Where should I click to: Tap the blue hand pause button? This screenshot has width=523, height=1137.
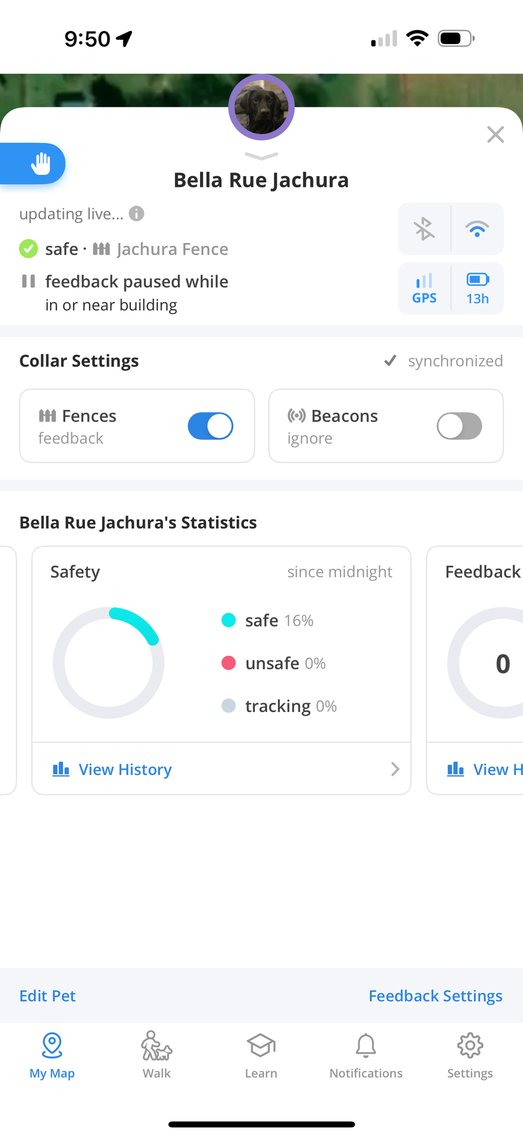click(41, 163)
